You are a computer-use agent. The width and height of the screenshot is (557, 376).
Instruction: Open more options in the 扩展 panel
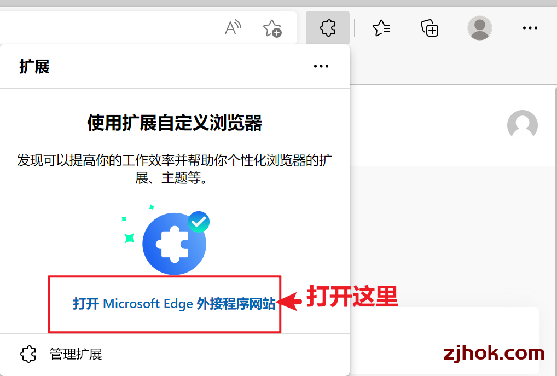click(321, 66)
